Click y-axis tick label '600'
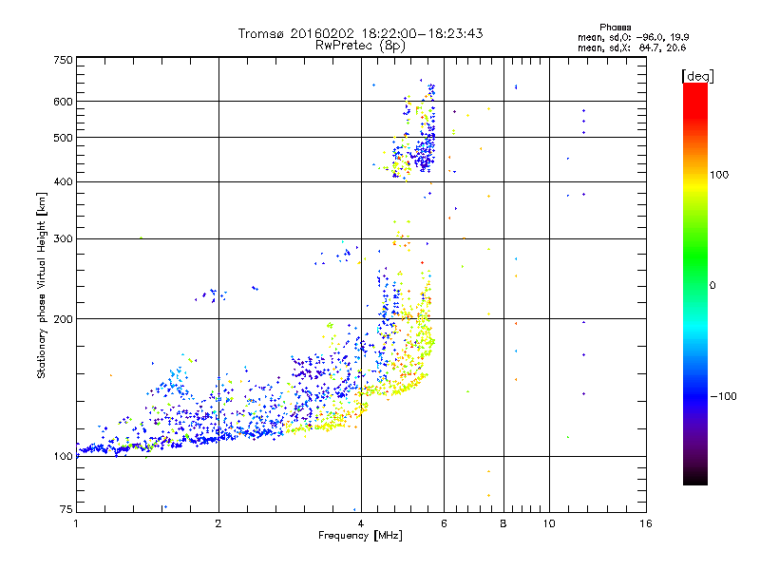The height and width of the screenshot is (570, 760). point(63,102)
